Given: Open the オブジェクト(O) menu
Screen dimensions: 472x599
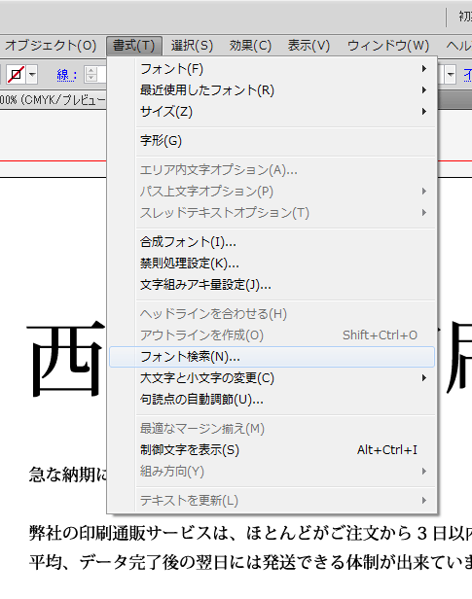Looking at the screenshot, I should 50,46.
